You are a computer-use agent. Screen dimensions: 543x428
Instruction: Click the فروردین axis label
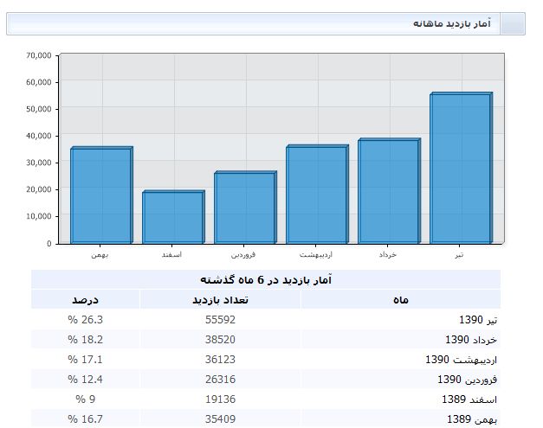point(243,255)
